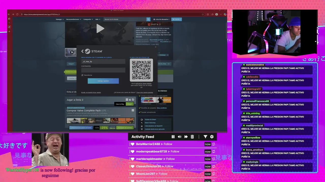Pause the Activity Feed
This screenshot has height=182, width=325.
173,137
